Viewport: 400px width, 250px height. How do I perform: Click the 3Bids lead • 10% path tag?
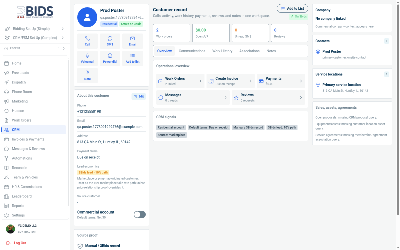[x=93, y=172]
